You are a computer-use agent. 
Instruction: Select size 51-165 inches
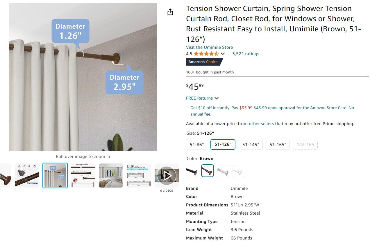(278, 144)
